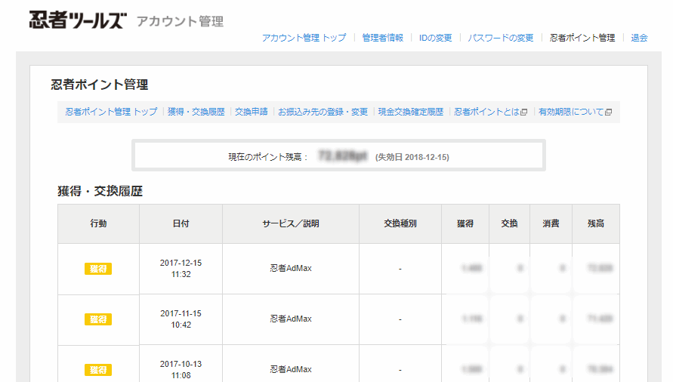The width and height of the screenshot is (673, 382).
Task: Click 獲得 badge for 2017-12-15 entry
Action: tap(98, 269)
